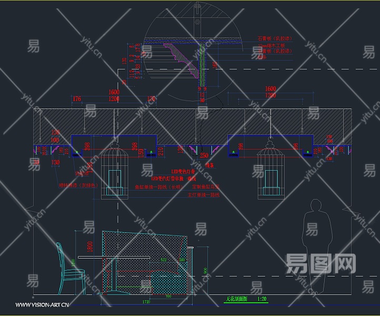Screen dimensions: 380x316
Task: Select the 160 dimension in detail circle
Action: pyautogui.click(x=215, y=65)
